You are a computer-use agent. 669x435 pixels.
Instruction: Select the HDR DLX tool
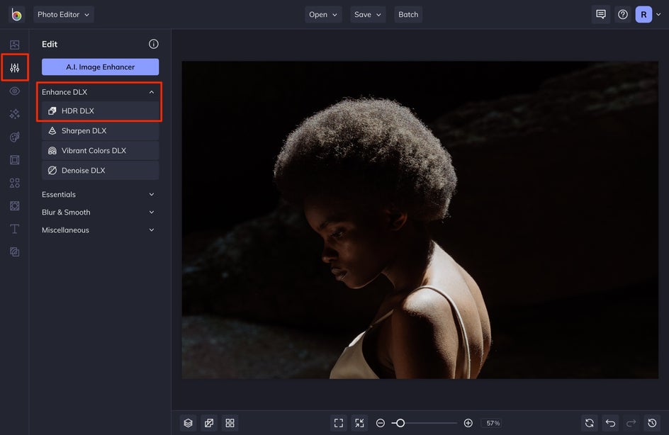(100, 111)
